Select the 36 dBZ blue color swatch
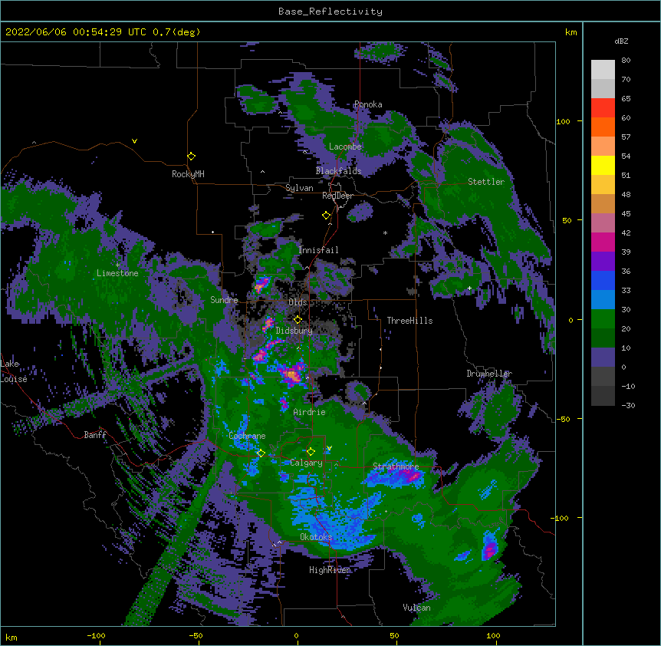661x646 pixels. tap(603, 280)
